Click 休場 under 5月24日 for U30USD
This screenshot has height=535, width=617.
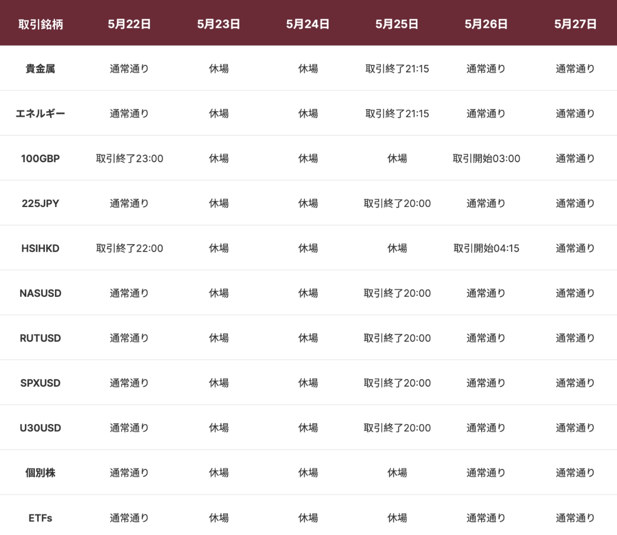coord(308,428)
